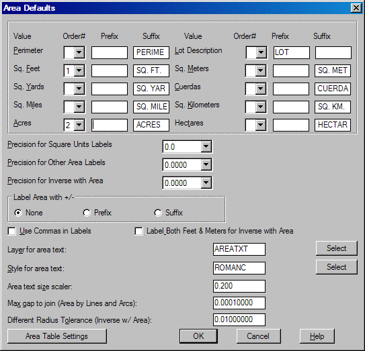Click Select button for area text style
The image size is (365, 351).
337,267
